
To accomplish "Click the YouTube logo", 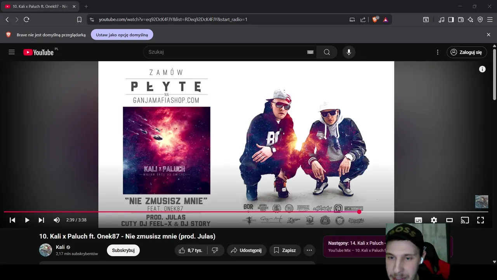I will coord(38,52).
